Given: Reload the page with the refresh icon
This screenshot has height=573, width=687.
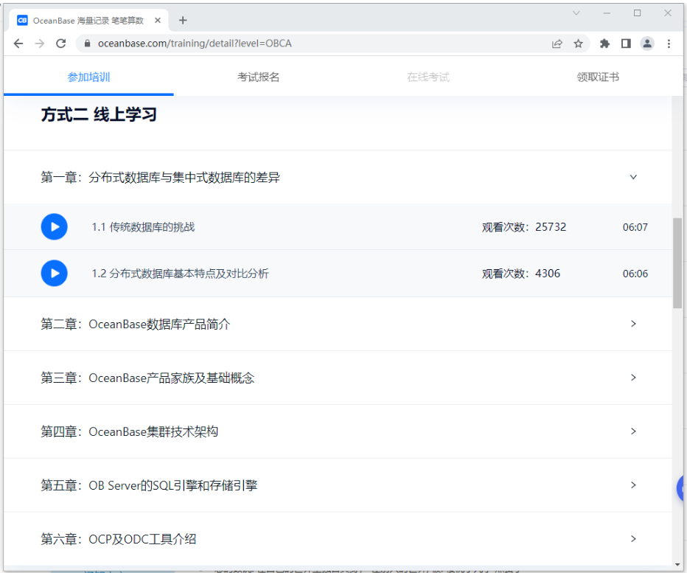Looking at the screenshot, I should pos(61,44).
